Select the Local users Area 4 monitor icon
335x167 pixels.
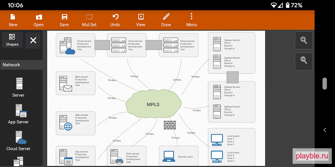click(x=217, y=157)
